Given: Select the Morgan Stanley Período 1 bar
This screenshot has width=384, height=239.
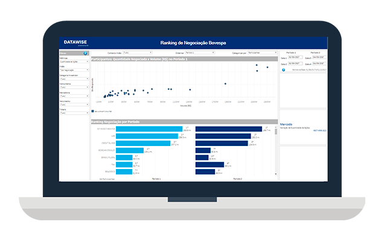Looking at the screenshot, I should 130,150.
